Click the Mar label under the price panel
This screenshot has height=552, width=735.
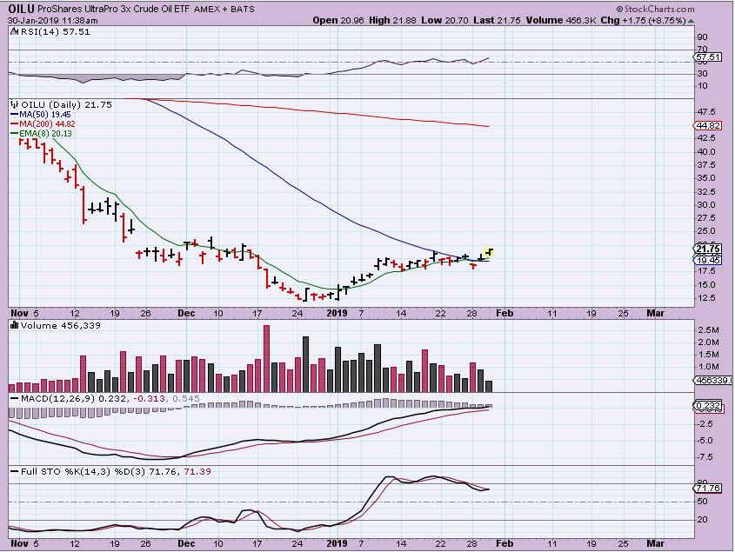point(655,314)
